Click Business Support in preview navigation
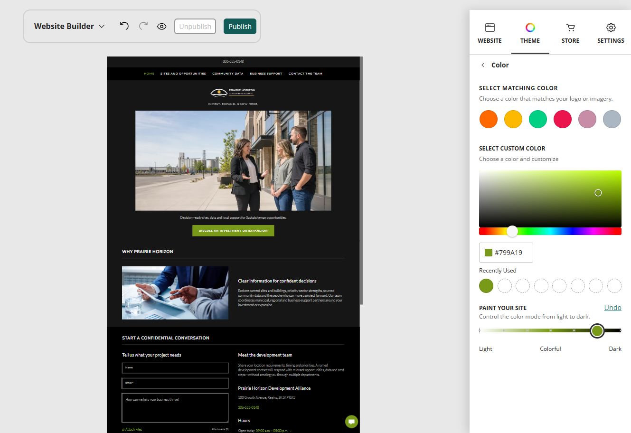631x433 pixels. [x=266, y=74]
